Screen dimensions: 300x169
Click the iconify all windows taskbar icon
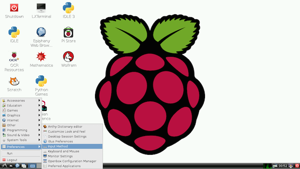[x=24, y=166]
